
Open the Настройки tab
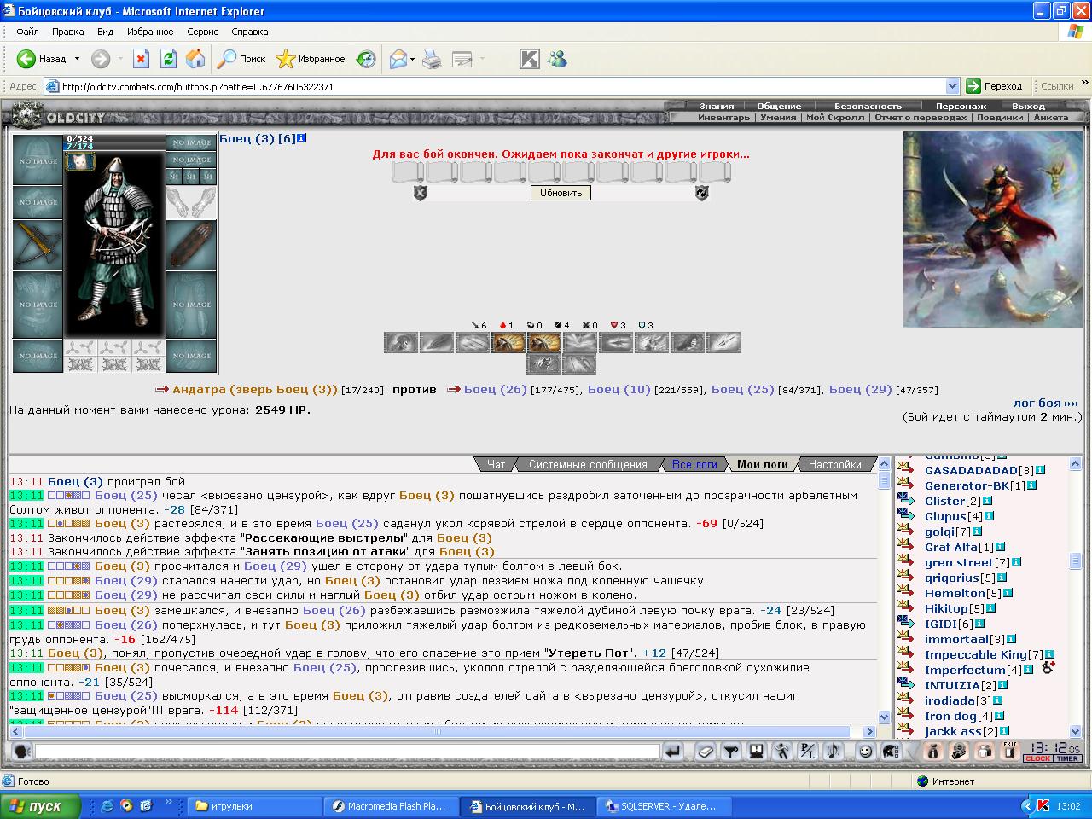click(835, 464)
